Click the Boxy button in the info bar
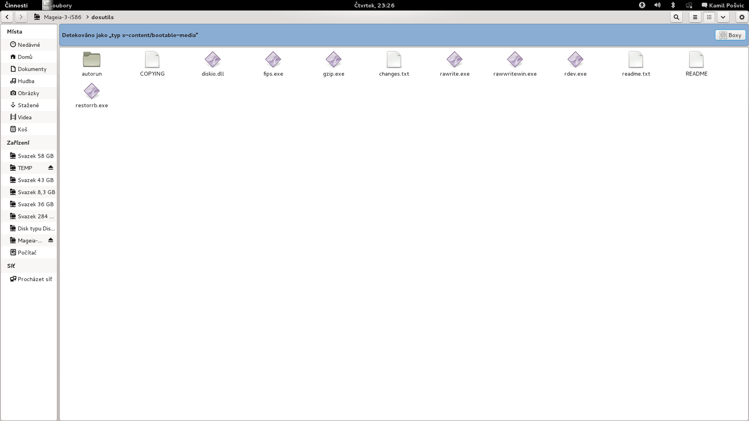 point(730,35)
